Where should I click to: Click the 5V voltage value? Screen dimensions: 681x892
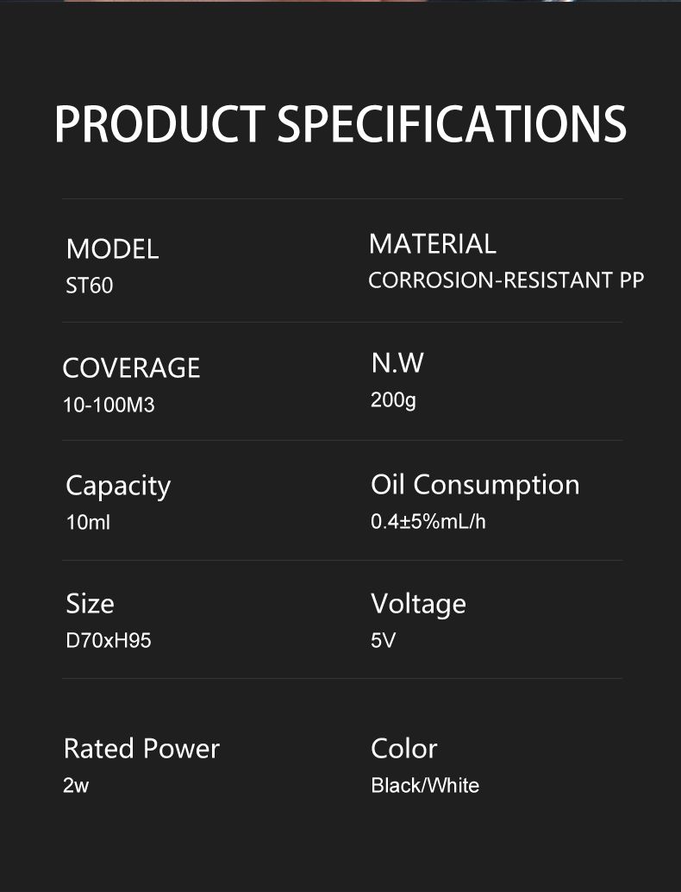pyautogui.click(x=383, y=641)
